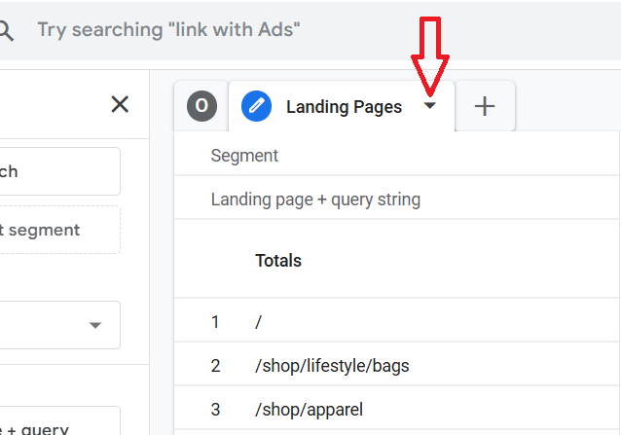Image resolution: width=621 pixels, height=435 pixels.
Task: Click the "/" landing page row
Action: [x=259, y=321]
